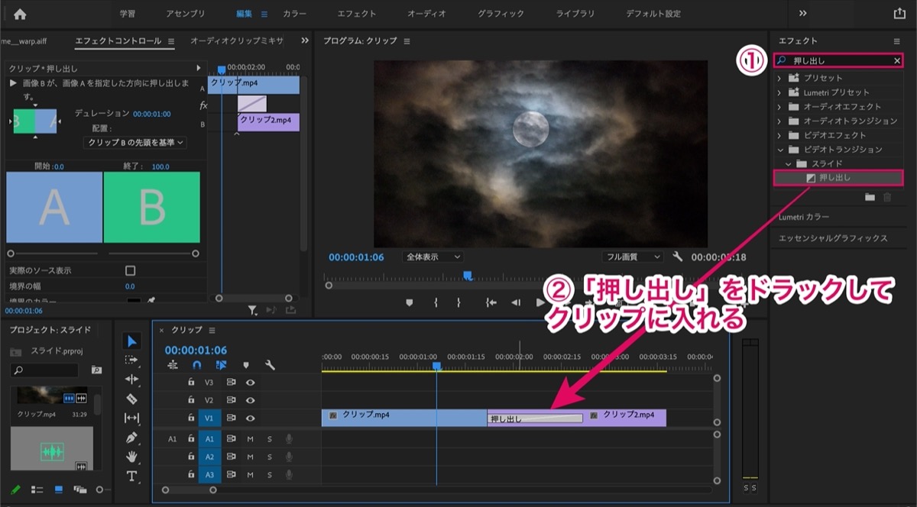Click the Home icon in the top bar
Image resolution: width=917 pixels, height=507 pixels.
(x=20, y=14)
